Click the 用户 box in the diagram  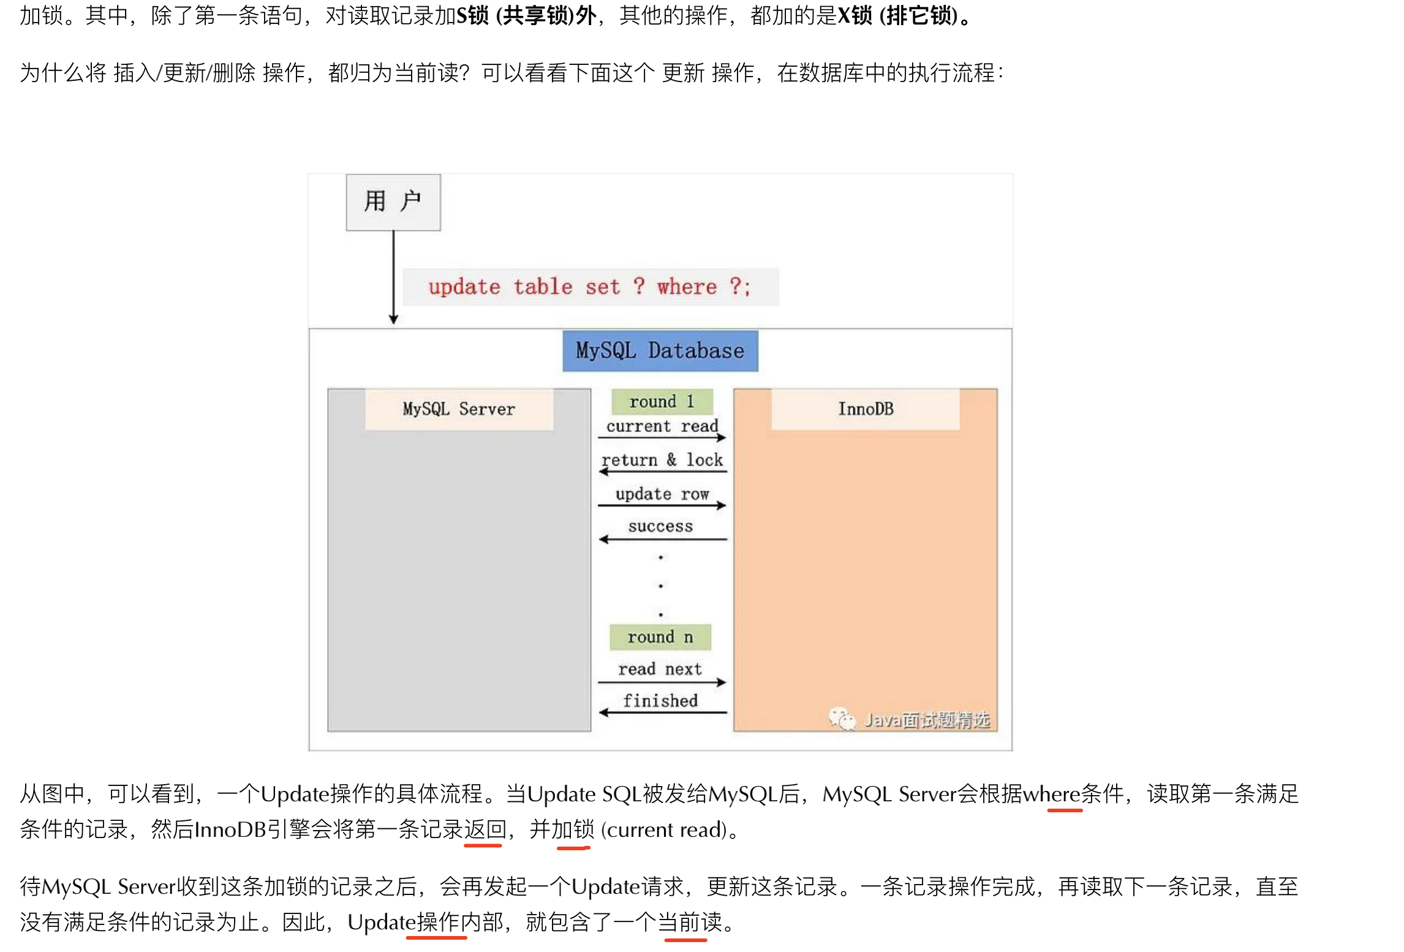pyautogui.click(x=393, y=202)
